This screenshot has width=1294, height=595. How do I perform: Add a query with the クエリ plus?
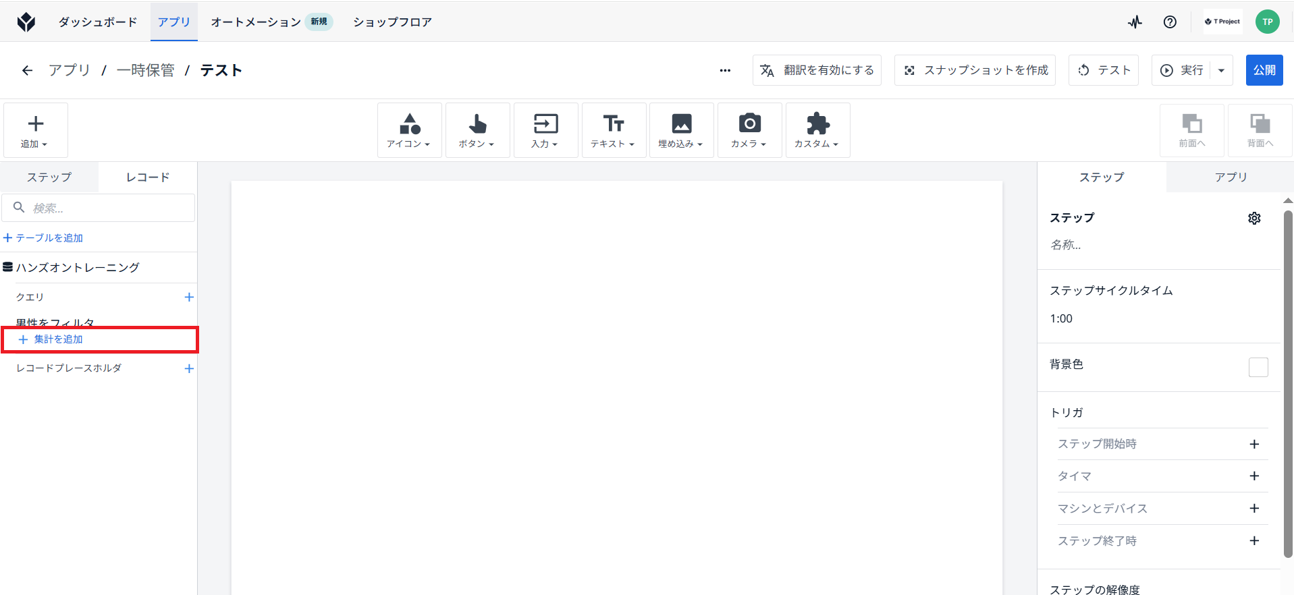pos(189,297)
